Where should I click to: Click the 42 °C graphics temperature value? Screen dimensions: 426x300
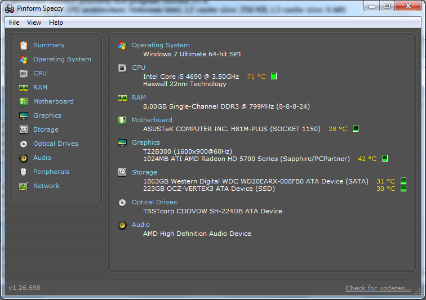(367, 159)
